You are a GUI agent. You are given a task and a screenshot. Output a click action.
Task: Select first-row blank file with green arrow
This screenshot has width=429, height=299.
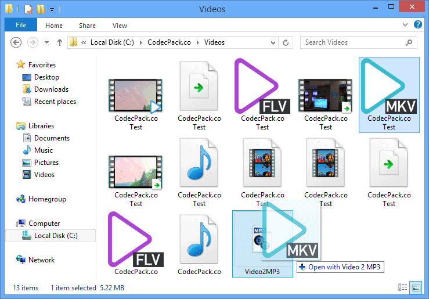pos(199,86)
